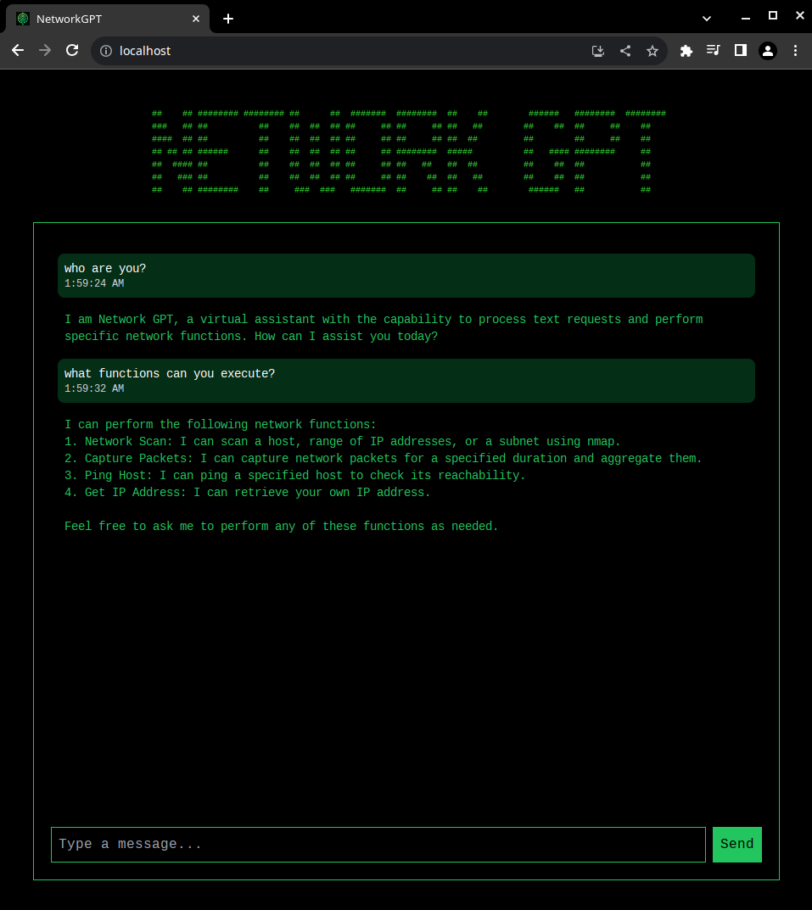This screenshot has width=812, height=910.
Task: Click the 'what functions can you execute?' message
Action: tap(406, 380)
